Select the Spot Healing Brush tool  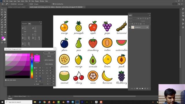point(5,17)
